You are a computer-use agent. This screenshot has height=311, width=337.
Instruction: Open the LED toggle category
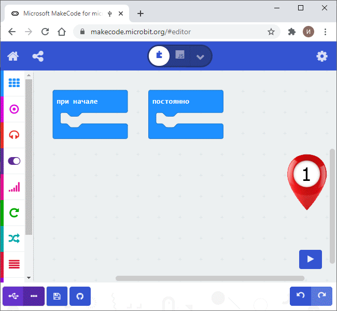(14, 161)
